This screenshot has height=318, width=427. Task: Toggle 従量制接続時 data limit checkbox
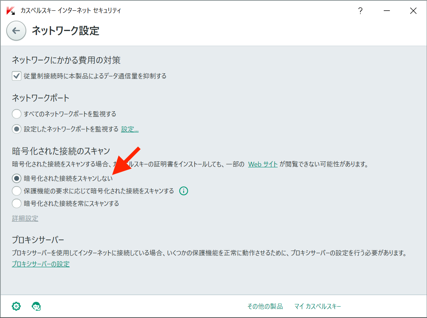[17, 76]
